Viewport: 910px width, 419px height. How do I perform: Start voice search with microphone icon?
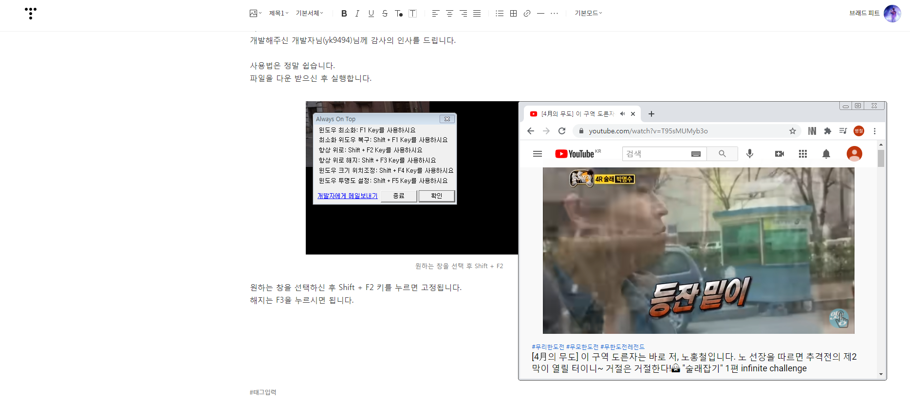click(x=750, y=154)
